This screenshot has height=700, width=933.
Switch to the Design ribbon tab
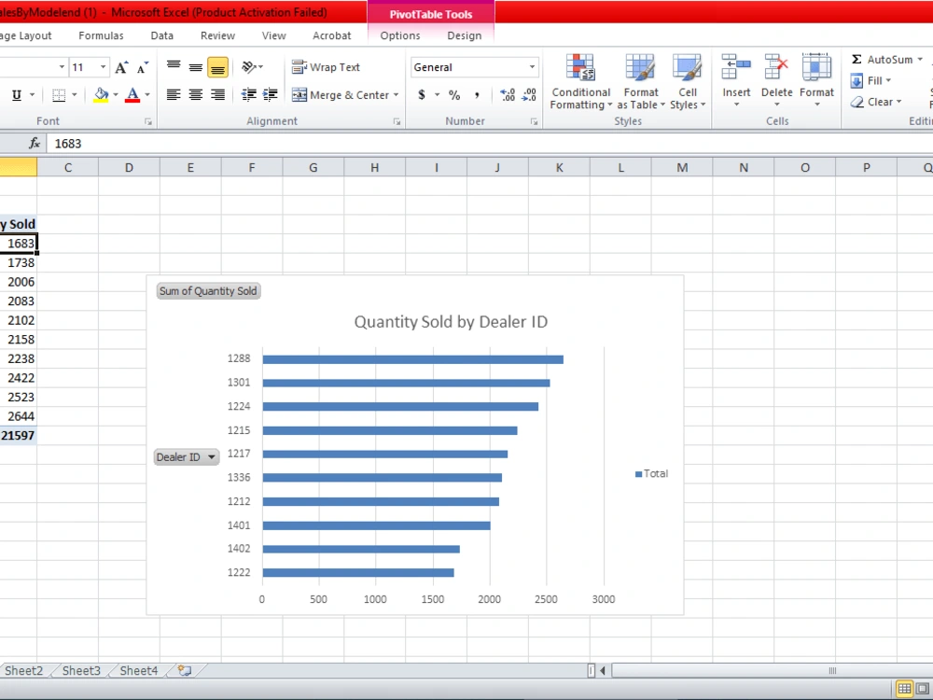coord(465,35)
